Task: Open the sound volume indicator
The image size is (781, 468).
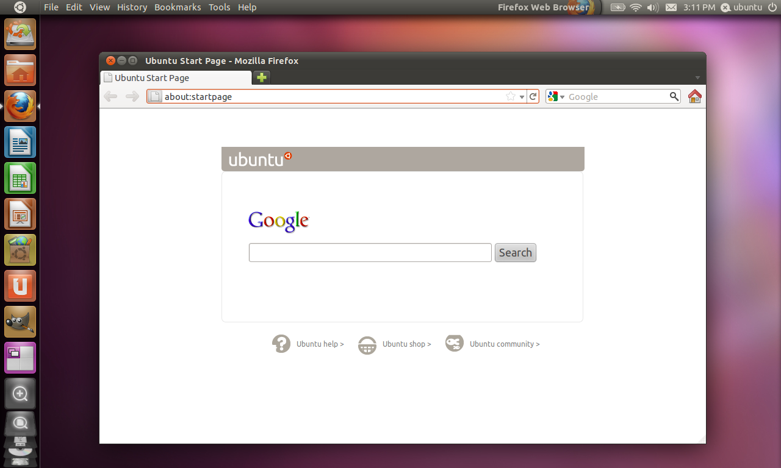Action: (652, 7)
